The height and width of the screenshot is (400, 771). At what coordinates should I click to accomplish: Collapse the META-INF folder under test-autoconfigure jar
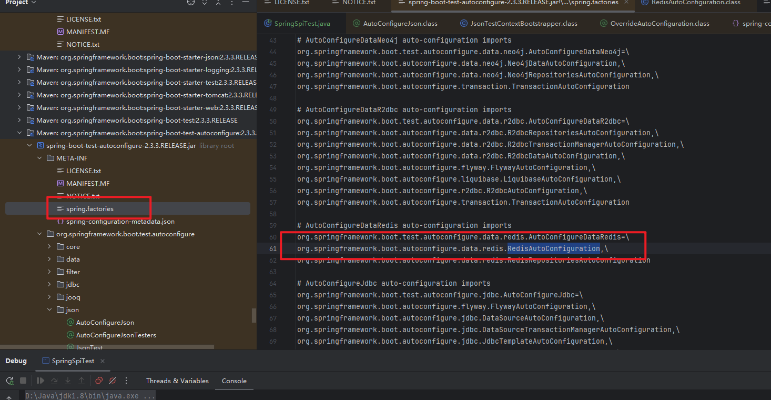pyautogui.click(x=39, y=158)
